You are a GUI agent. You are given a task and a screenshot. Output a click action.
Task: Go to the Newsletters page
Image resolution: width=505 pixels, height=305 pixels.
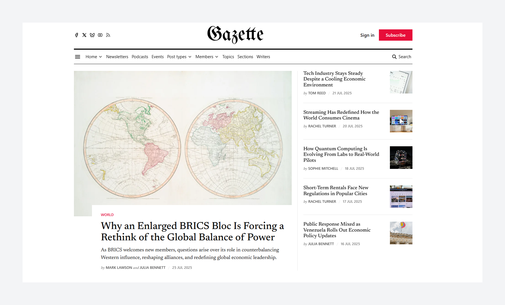point(117,57)
